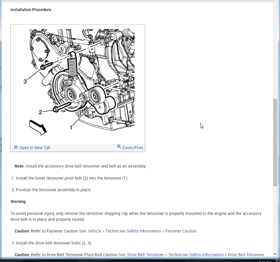The width and height of the screenshot is (280, 262).
Task: Open diagram via Open In New Tab link
Action: pyautogui.click(x=35, y=148)
